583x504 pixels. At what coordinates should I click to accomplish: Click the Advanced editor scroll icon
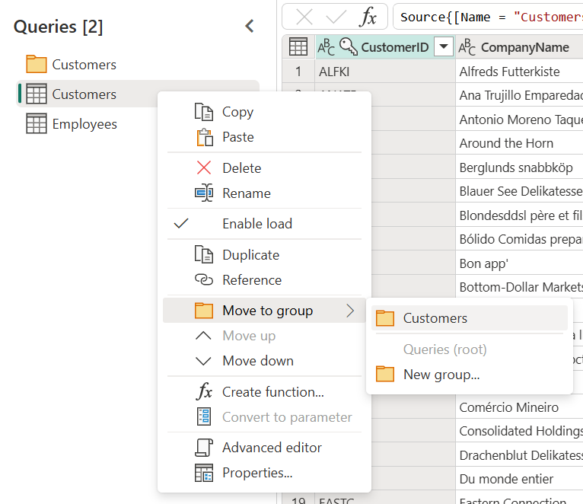(x=204, y=448)
